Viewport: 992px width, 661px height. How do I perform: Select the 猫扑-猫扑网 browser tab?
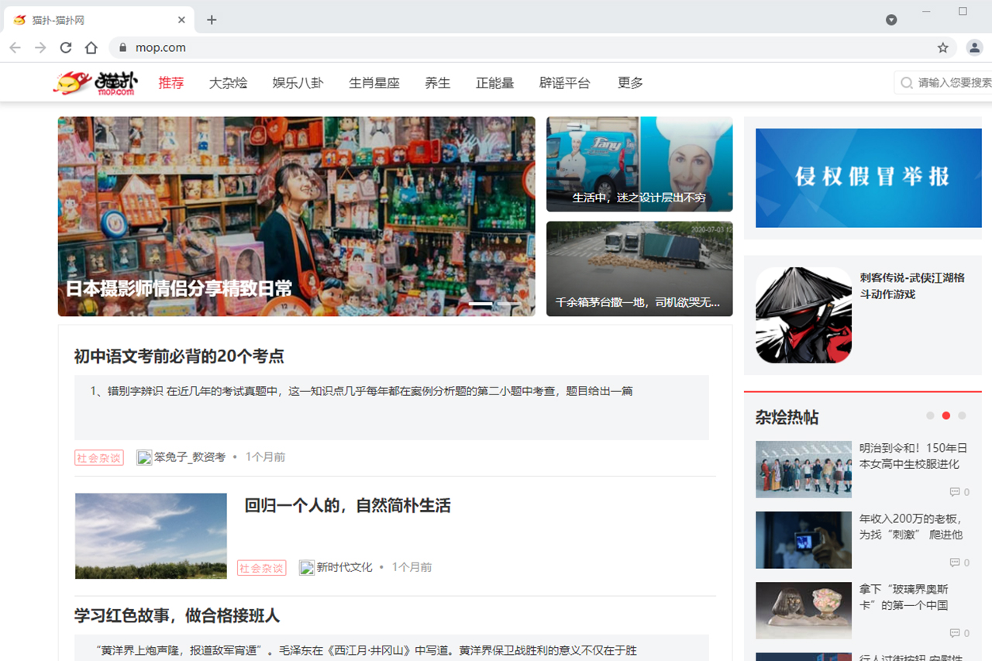tap(99, 20)
